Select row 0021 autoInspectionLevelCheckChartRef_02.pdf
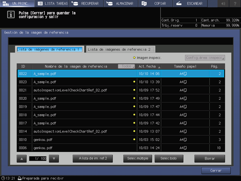Screen dimensions: 241x181 pyautogui.click(x=121, y=90)
